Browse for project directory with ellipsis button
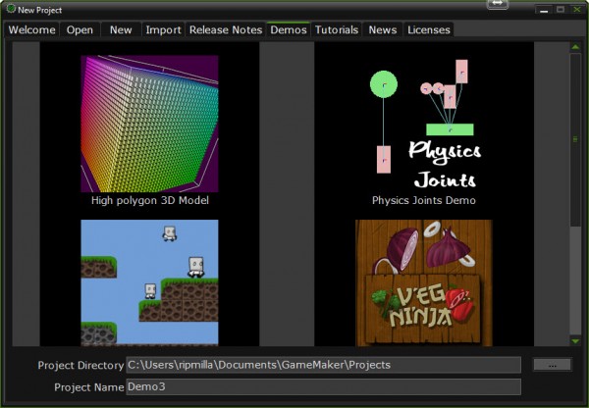Viewport: 589px width, 408px height. click(552, 365)
